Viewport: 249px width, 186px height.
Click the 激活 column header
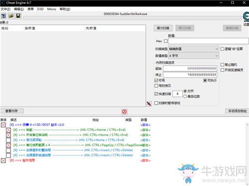point(3,120)
